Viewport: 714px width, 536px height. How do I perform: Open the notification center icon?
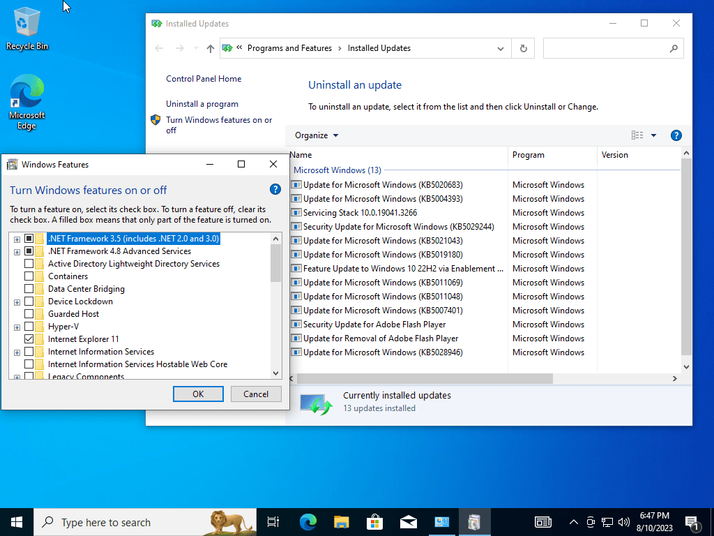692,523
